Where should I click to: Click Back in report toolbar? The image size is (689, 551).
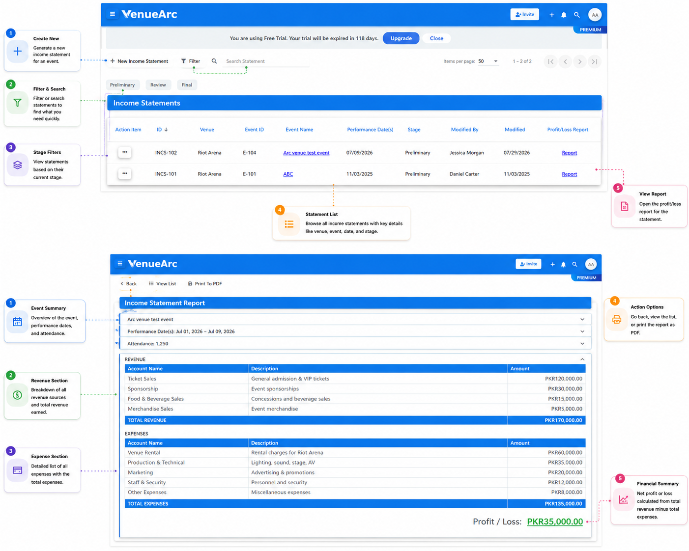pyautogui.click(x=129, y=284)
